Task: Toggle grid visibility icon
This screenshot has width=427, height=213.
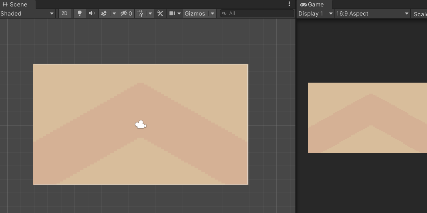Action: pyautogui.click(x=140, y=13)
